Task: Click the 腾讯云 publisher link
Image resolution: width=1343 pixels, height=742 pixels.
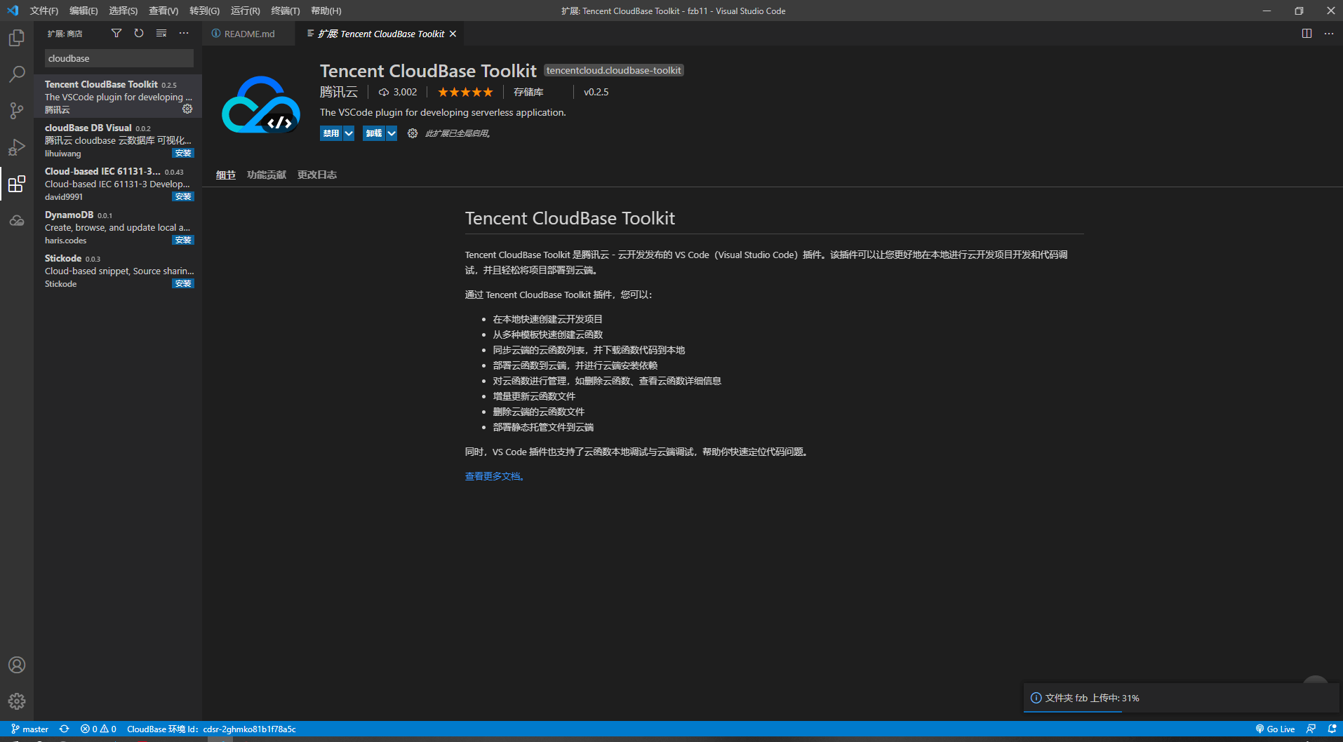Action: [x=339, y=92]
